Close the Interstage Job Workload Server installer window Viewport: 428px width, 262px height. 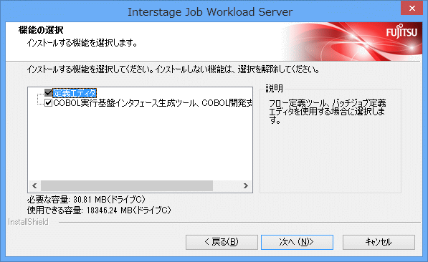(412, 8)
